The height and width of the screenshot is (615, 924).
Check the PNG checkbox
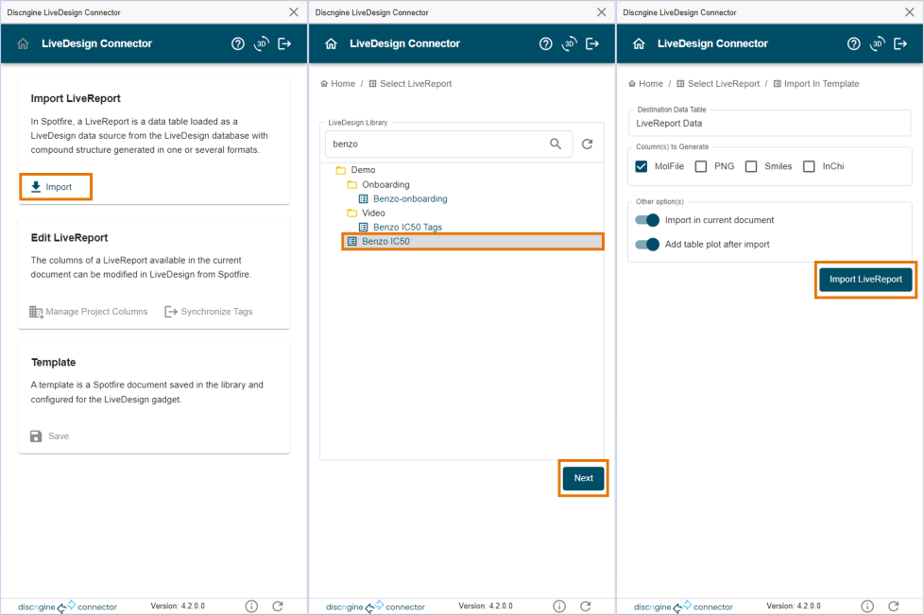(701, 166)
